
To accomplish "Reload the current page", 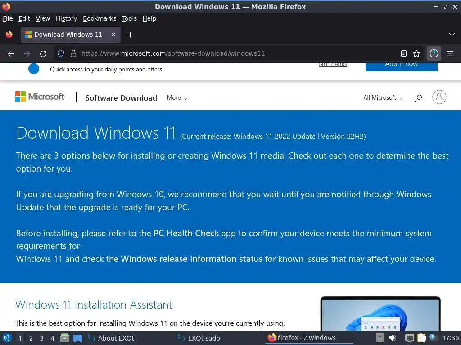I will pos(43,54).
